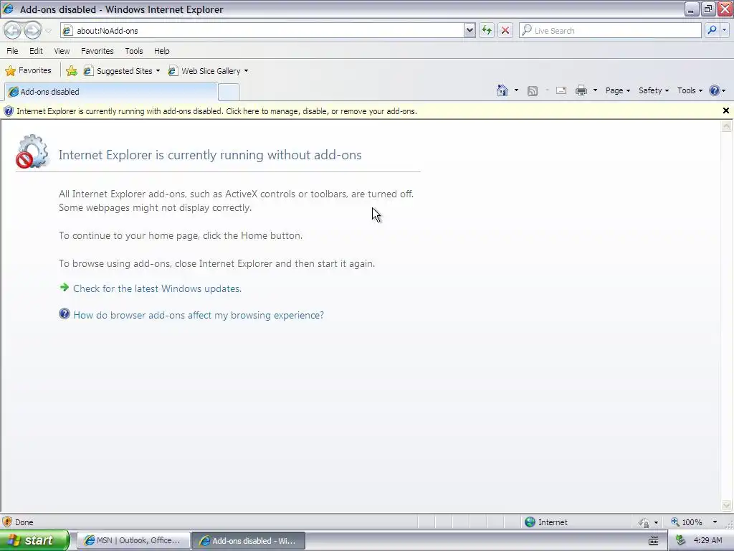The height and width of the screenshot is (551, 734).
Task: Close the yellow information bar
Action: (x=726, y=110)
